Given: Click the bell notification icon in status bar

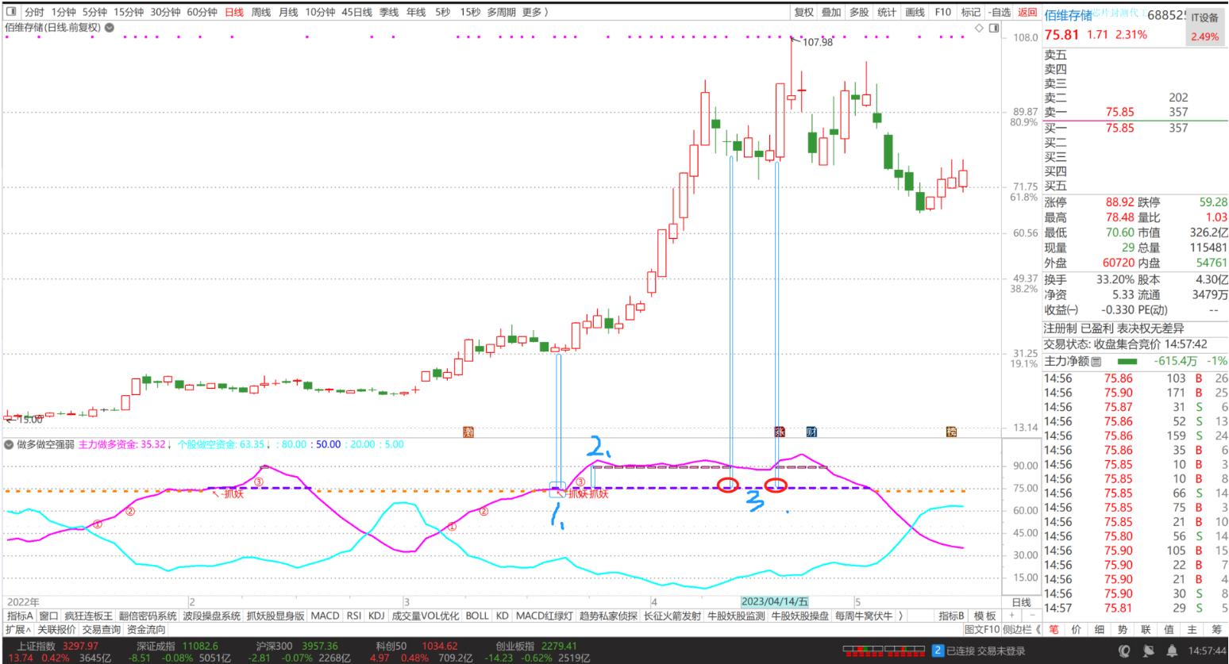Looking at the screenshot, I should pos(1171,651).
